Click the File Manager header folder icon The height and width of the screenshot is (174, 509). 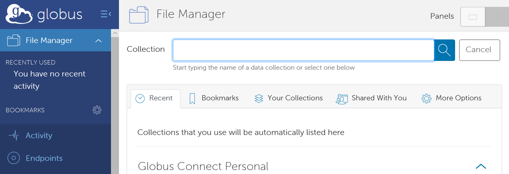coord(139,15)
